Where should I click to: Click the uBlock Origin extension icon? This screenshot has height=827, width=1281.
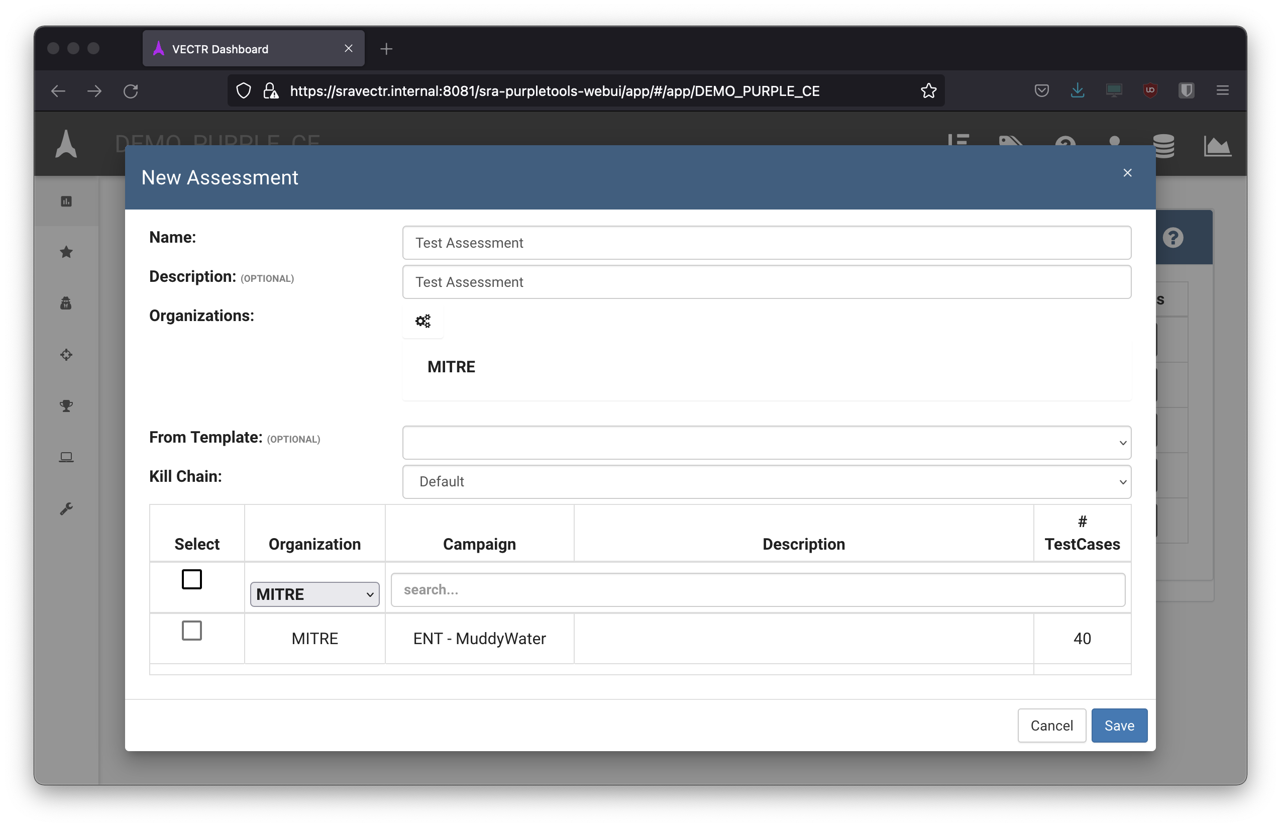click(1150, 90)
